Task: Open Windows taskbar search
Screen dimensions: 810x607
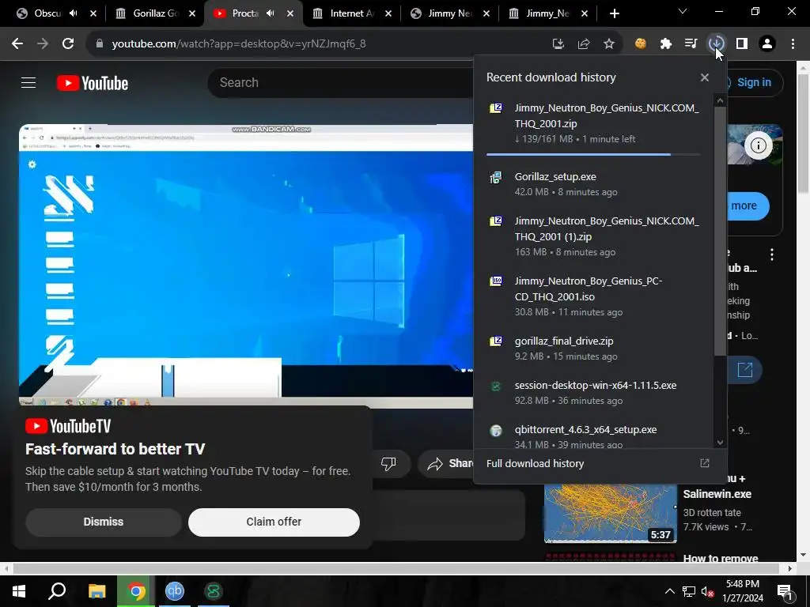Action: coord(57,591)
